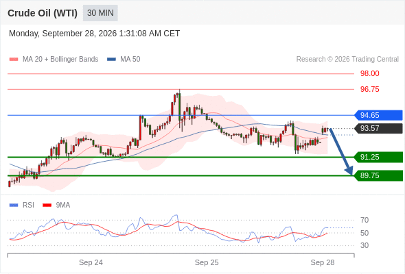Viewport: 405px width, 274px height.
Task: Click the Sep 24 date axis label
Action: [x=91, y=262]
